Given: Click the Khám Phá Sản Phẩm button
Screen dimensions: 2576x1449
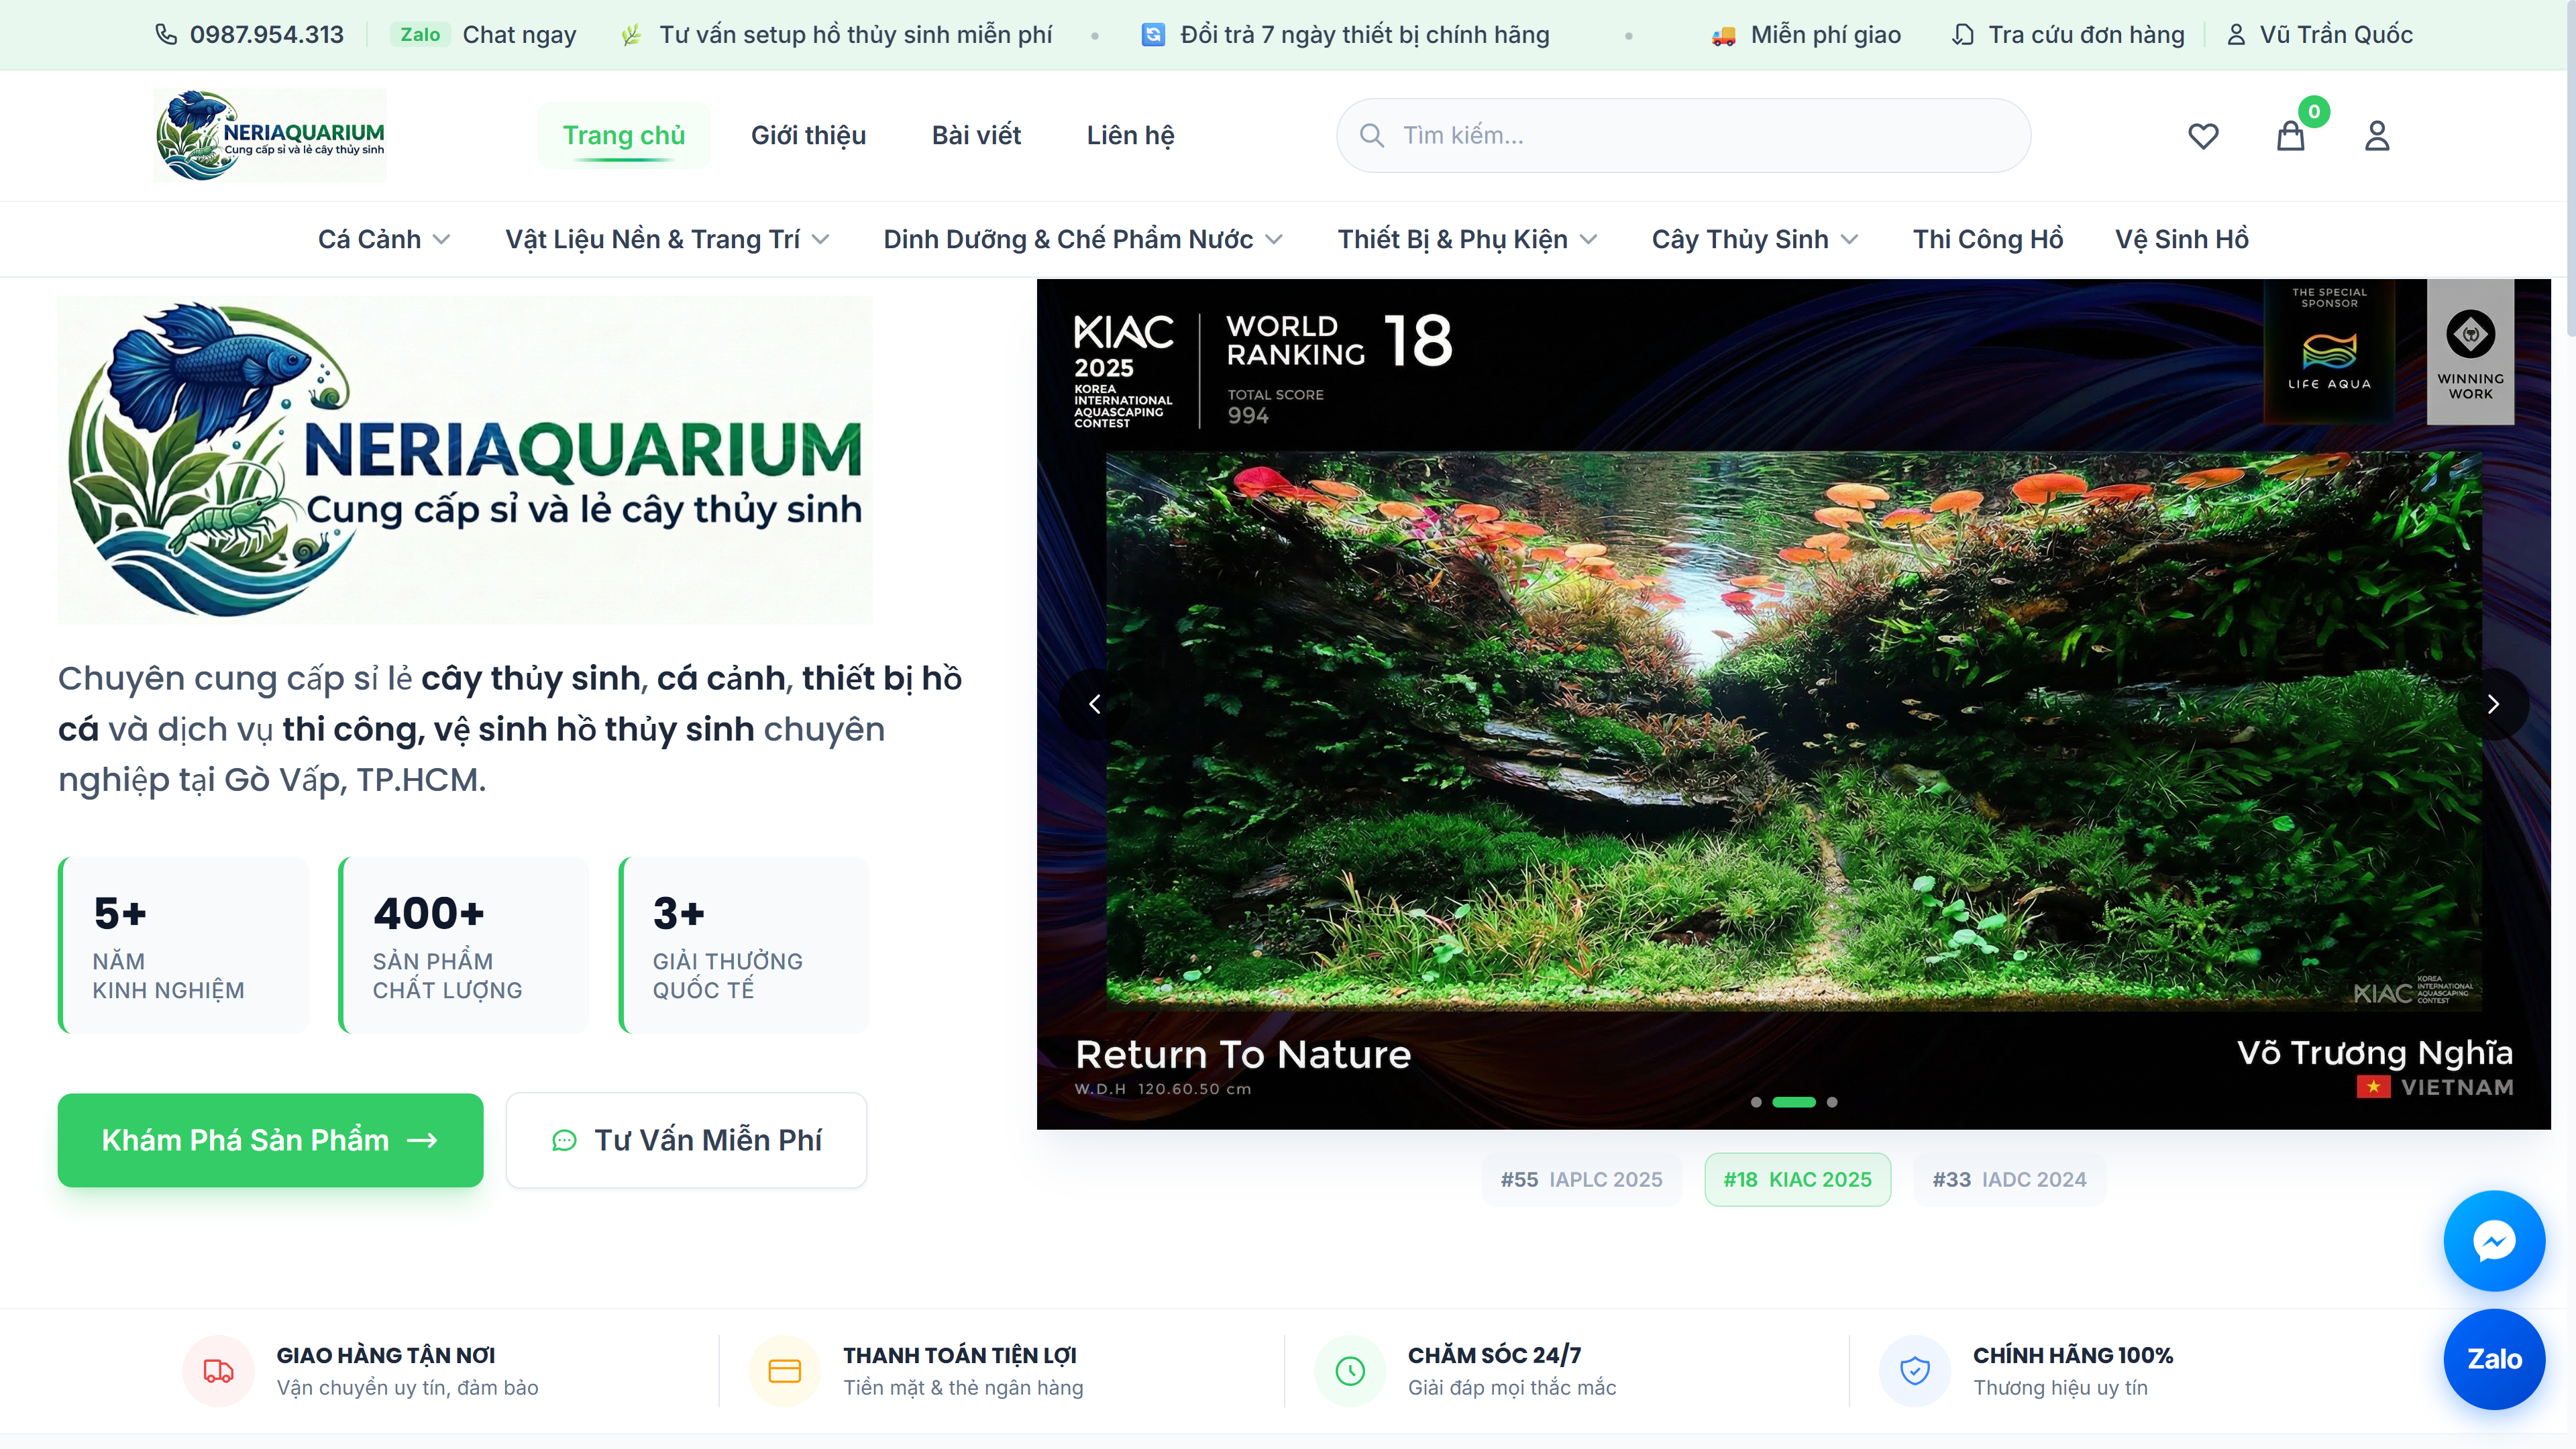Looking at the screenshot, I should pyautogui.click(x=270, y=1140).
